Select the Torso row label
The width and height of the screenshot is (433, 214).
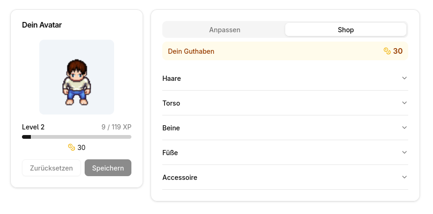(x=171, y=103)
